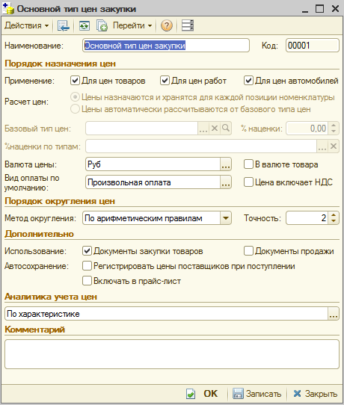Screen dimensions: 344x405
Task: Decrease Точность with down arrow
Action: pos(334,221)
